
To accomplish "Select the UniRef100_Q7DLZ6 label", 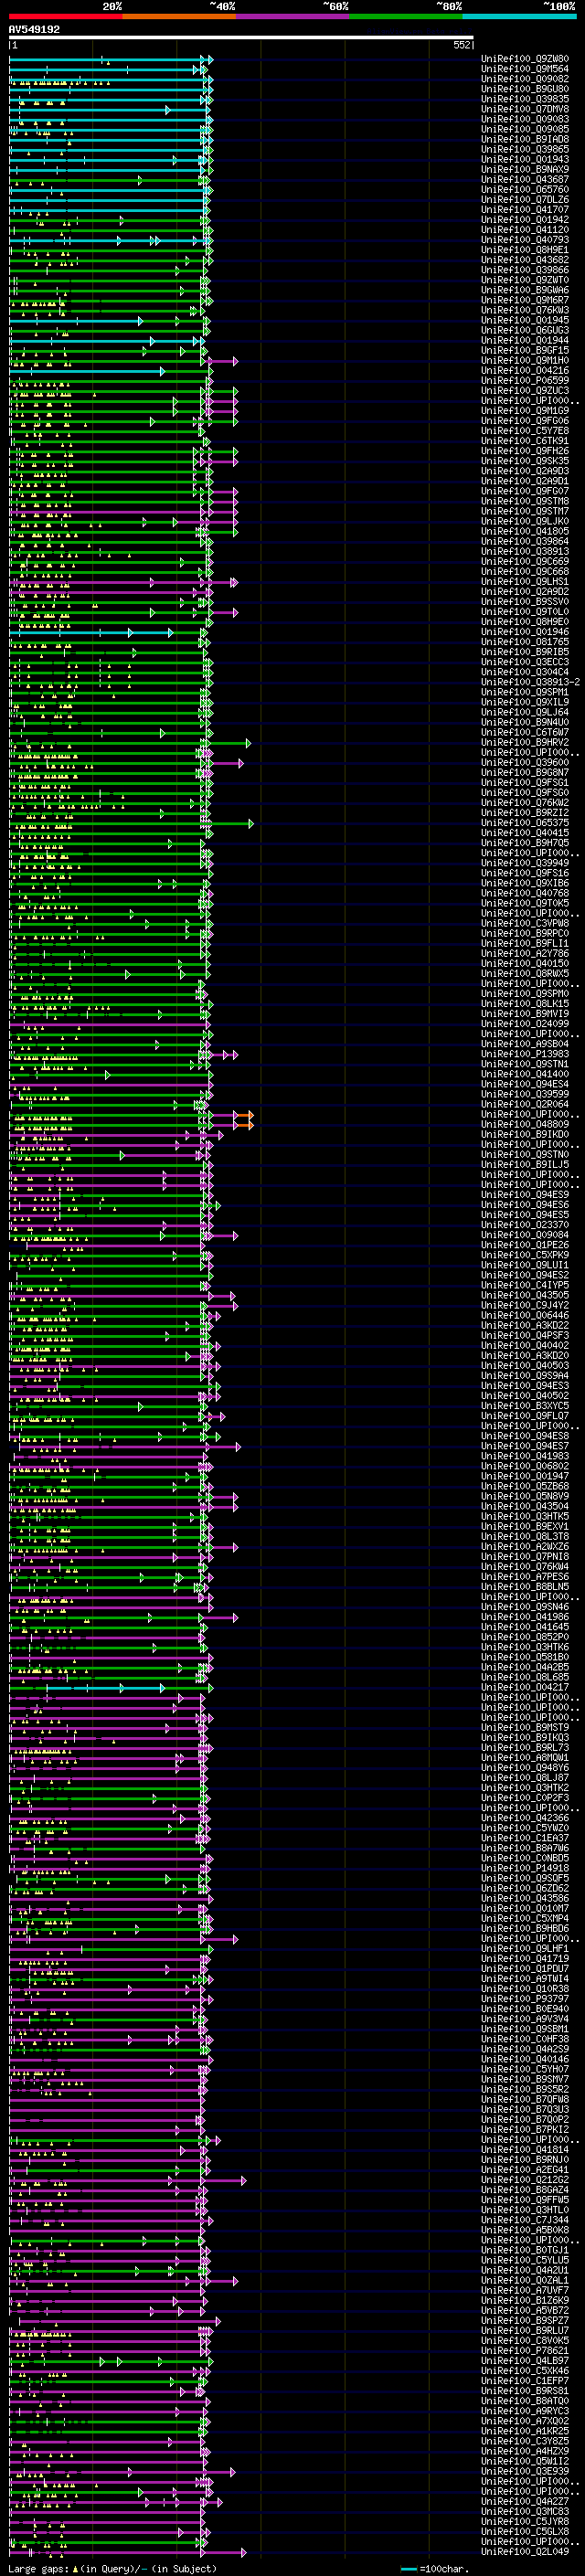I will [x=525, y=199].
